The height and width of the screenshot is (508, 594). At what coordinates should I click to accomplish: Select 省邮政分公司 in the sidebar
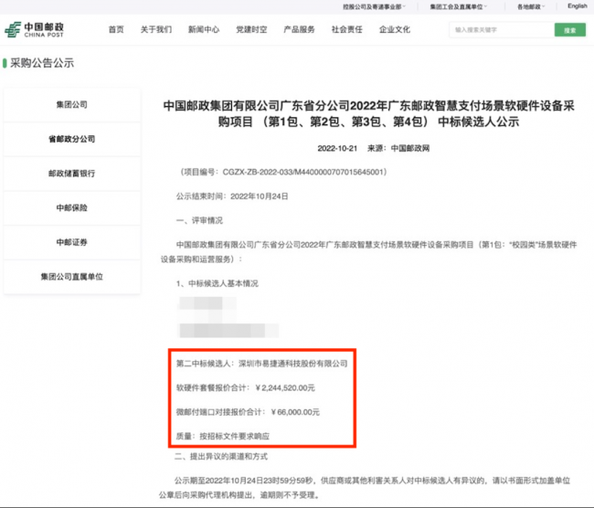pyautogui.click(x=72, y=139)
